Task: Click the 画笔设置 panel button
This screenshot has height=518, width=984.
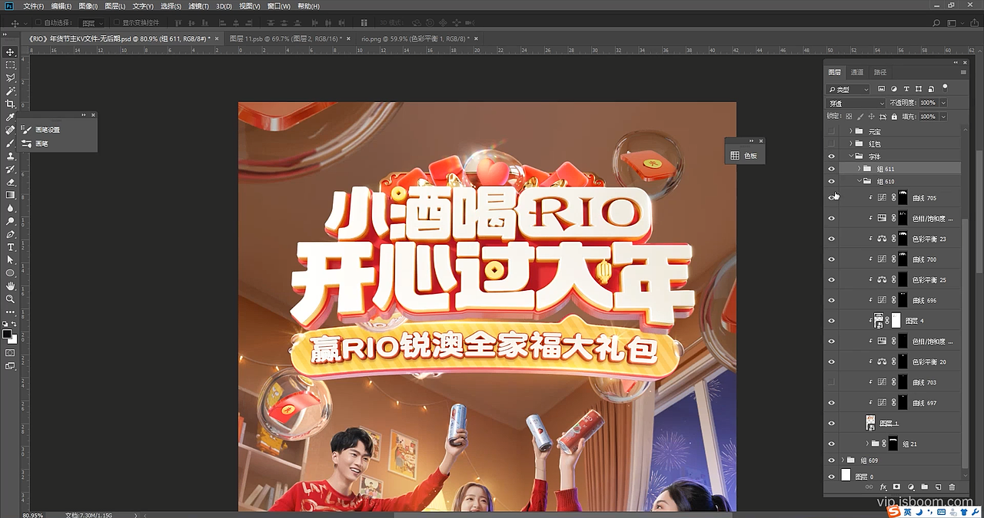Action: (x=47, y=130)
